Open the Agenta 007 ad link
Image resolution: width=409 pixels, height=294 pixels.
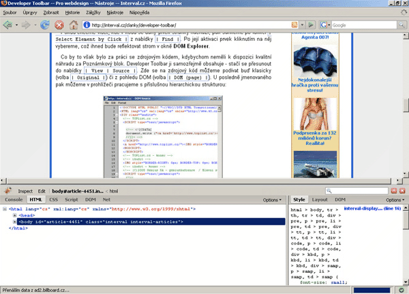[315, 37]
